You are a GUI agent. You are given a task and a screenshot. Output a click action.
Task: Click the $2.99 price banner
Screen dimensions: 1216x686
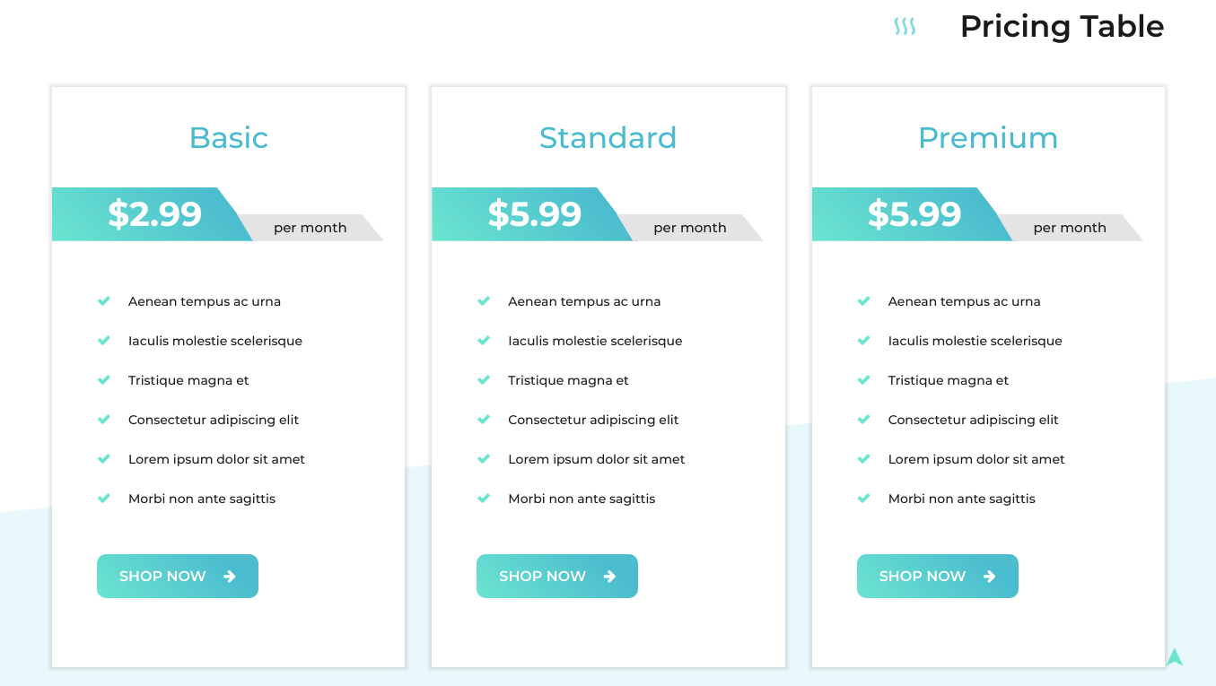pos(153,214)
